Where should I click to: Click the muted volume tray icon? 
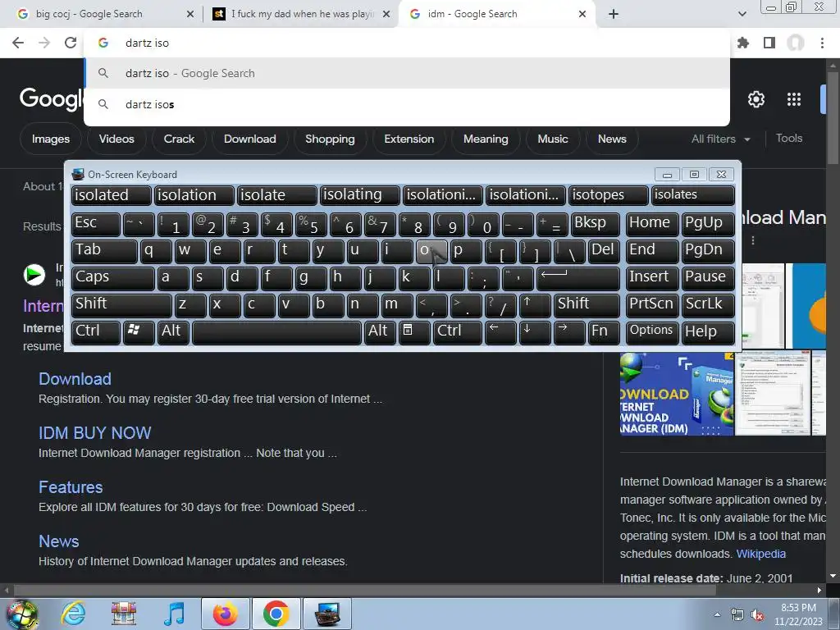757,615
